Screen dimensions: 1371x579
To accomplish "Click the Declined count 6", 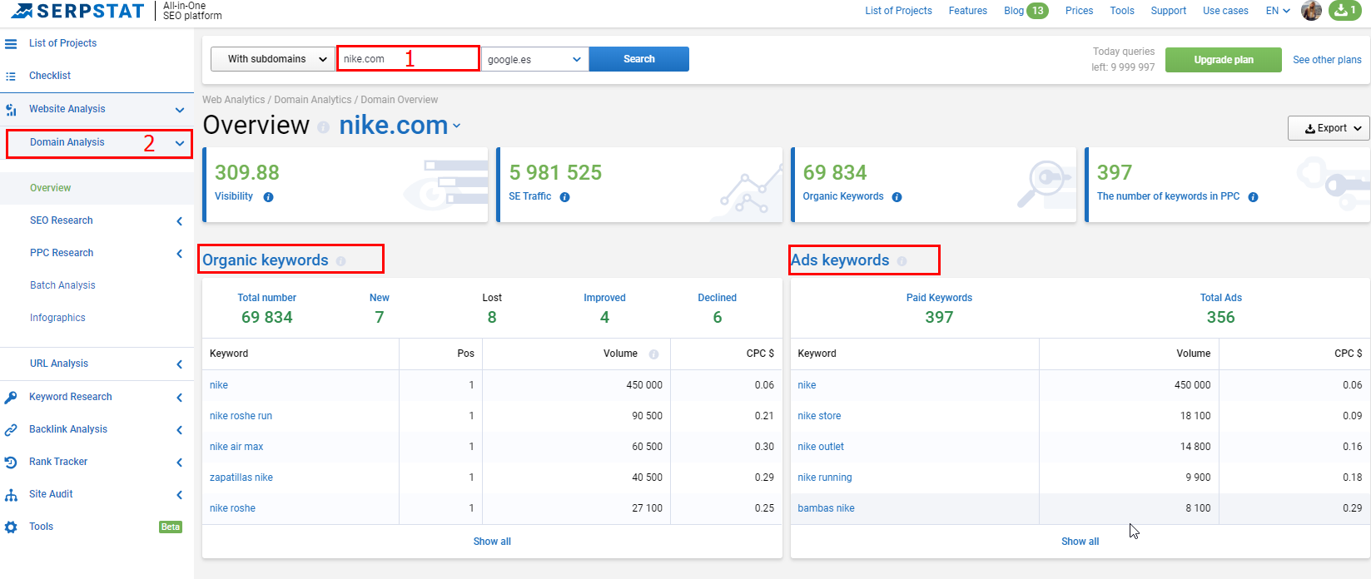I will coord(718,317).
